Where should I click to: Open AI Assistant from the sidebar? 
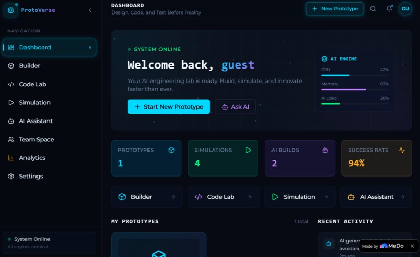tap(50, 121)
